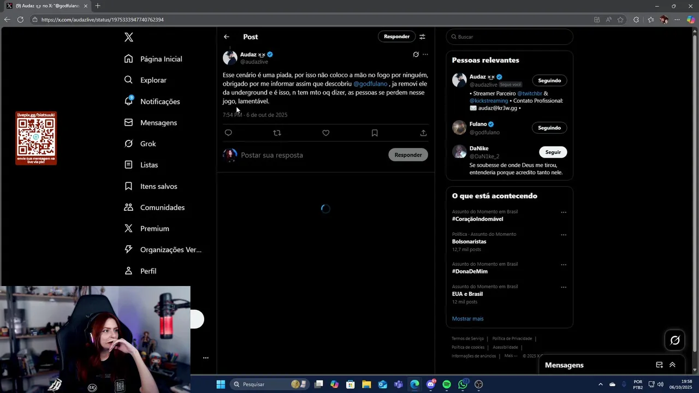Open Listas in sidebar
This screenshot has height=393, width=699.
tap(141, 165)
